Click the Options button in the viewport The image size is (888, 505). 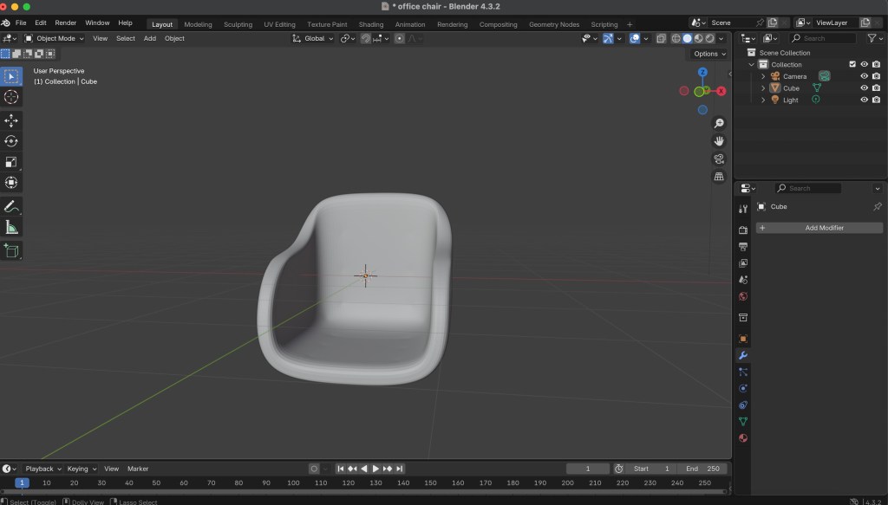(709, 54)
